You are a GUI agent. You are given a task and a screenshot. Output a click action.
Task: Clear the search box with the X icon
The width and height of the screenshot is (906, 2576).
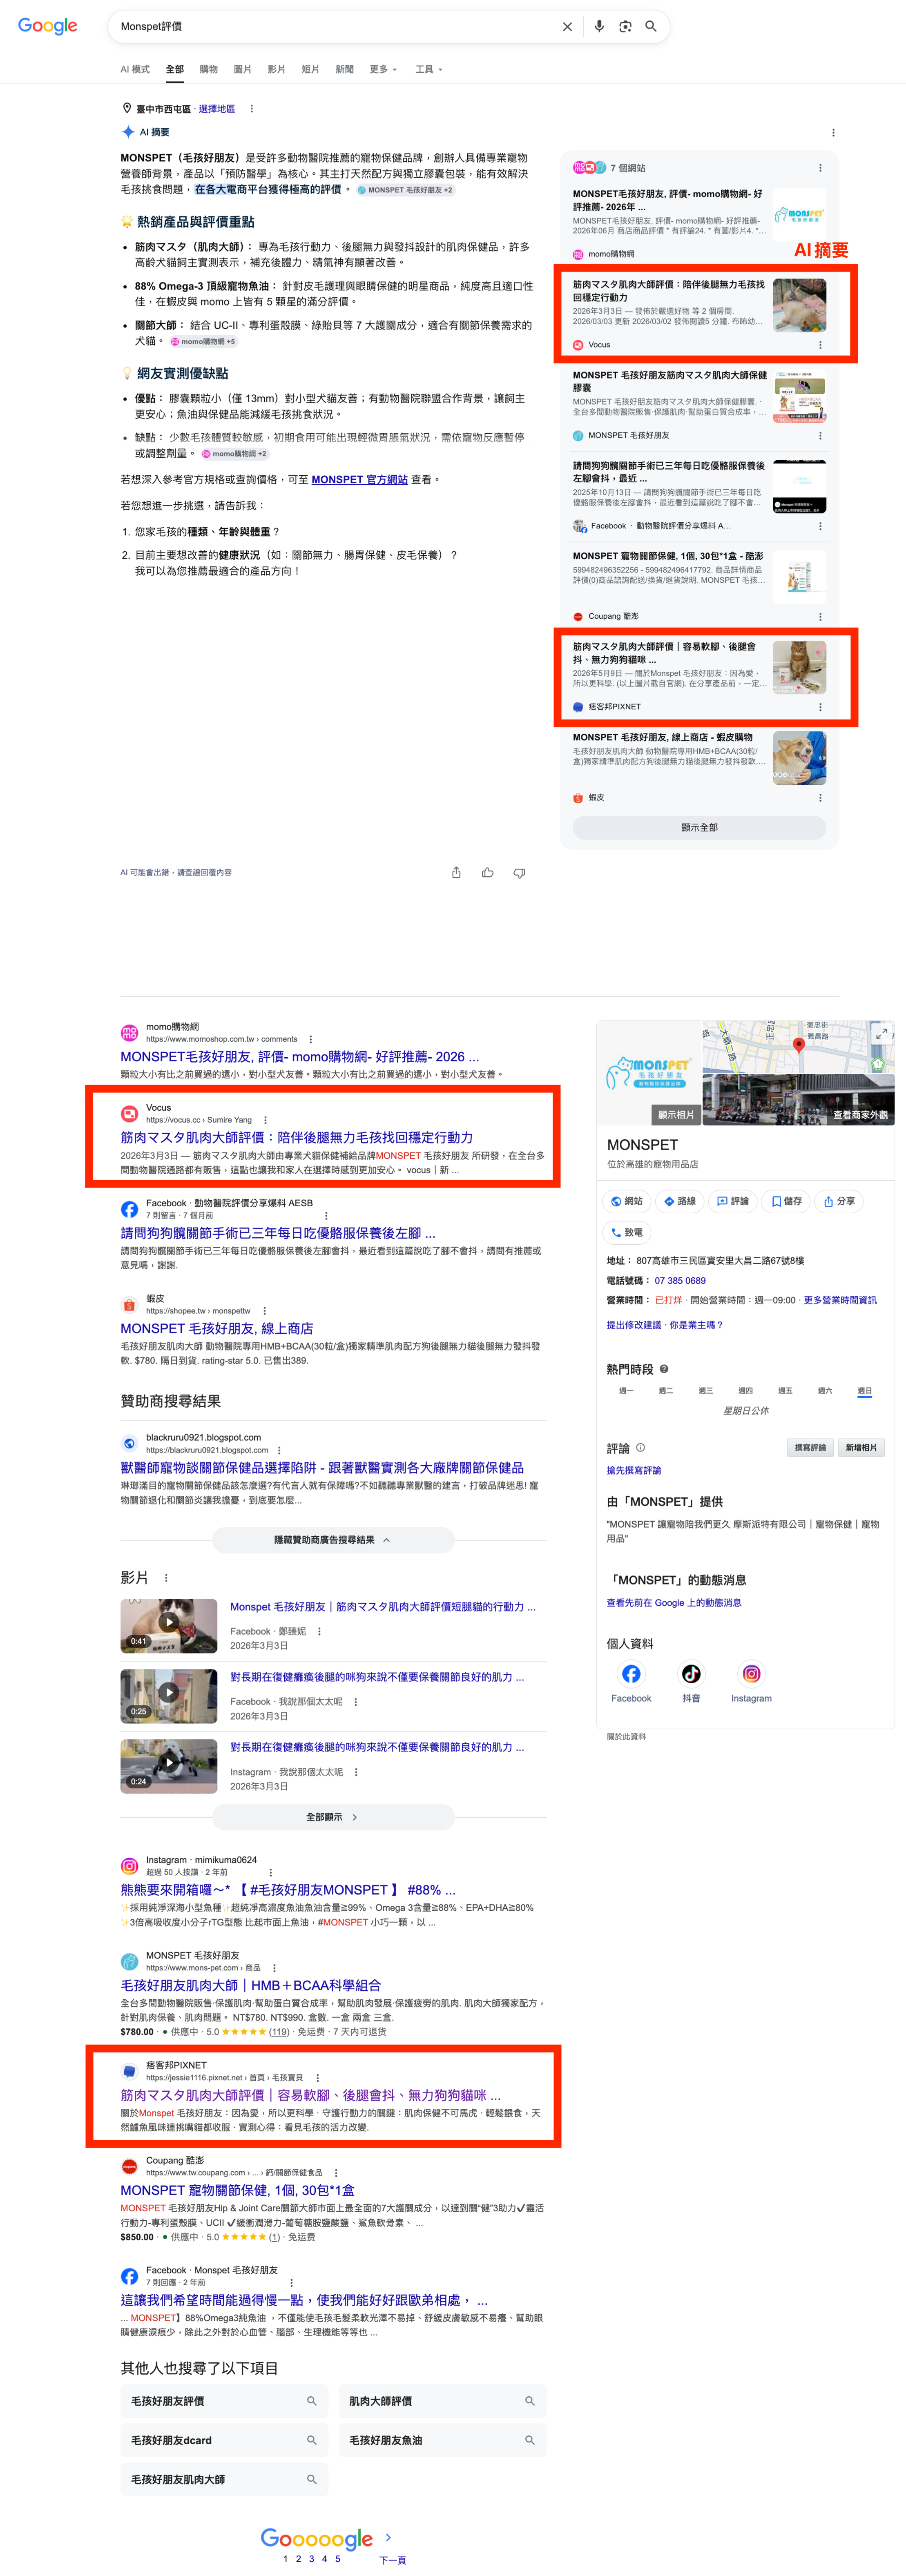567,27
